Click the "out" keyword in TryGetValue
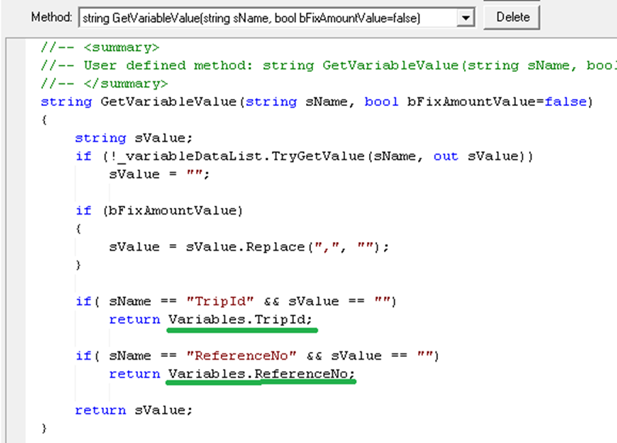 (445, 156)
